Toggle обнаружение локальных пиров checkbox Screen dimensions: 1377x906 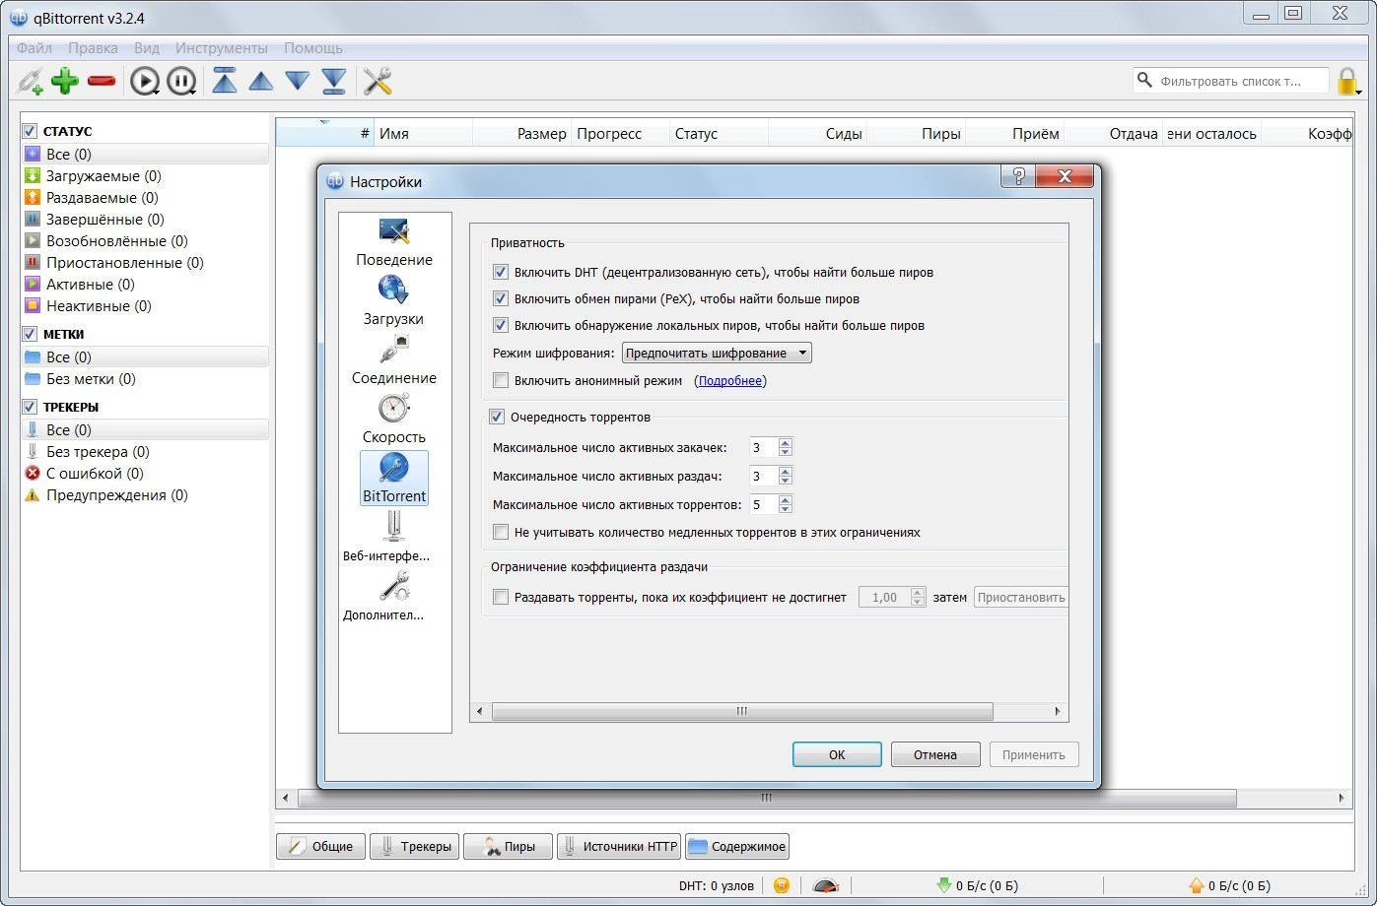click(x=501, y=325)
